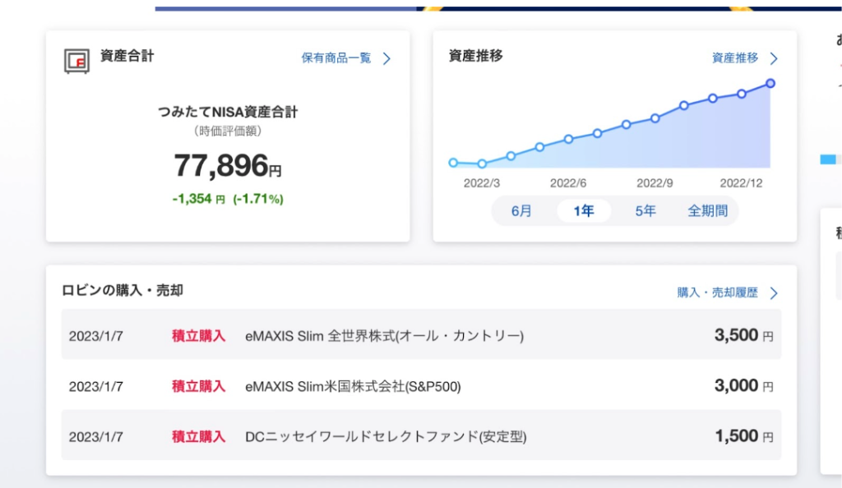Click the chevron beside 購入・売却履歴

tap(773, 292)
